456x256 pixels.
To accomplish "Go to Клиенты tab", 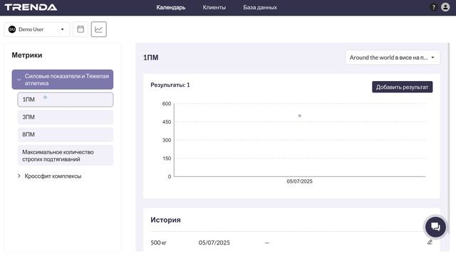I will tap(214, 8).
